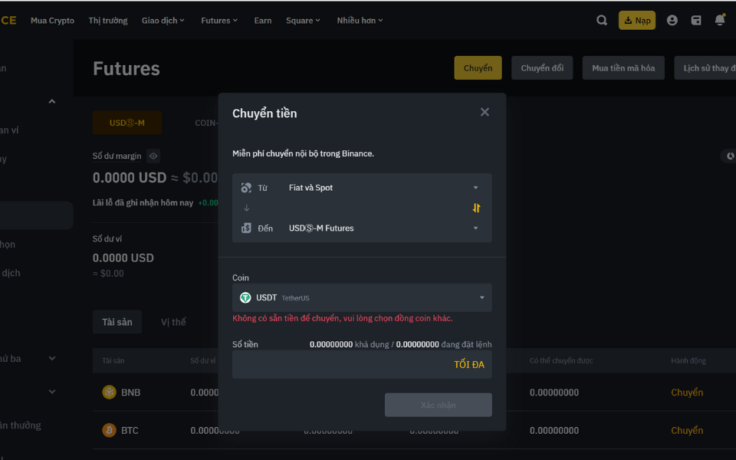The height and width of the screenshot is (460, 736).
Task: Switch to USDⓈ-M tab
Action: [x=127, y=123]
